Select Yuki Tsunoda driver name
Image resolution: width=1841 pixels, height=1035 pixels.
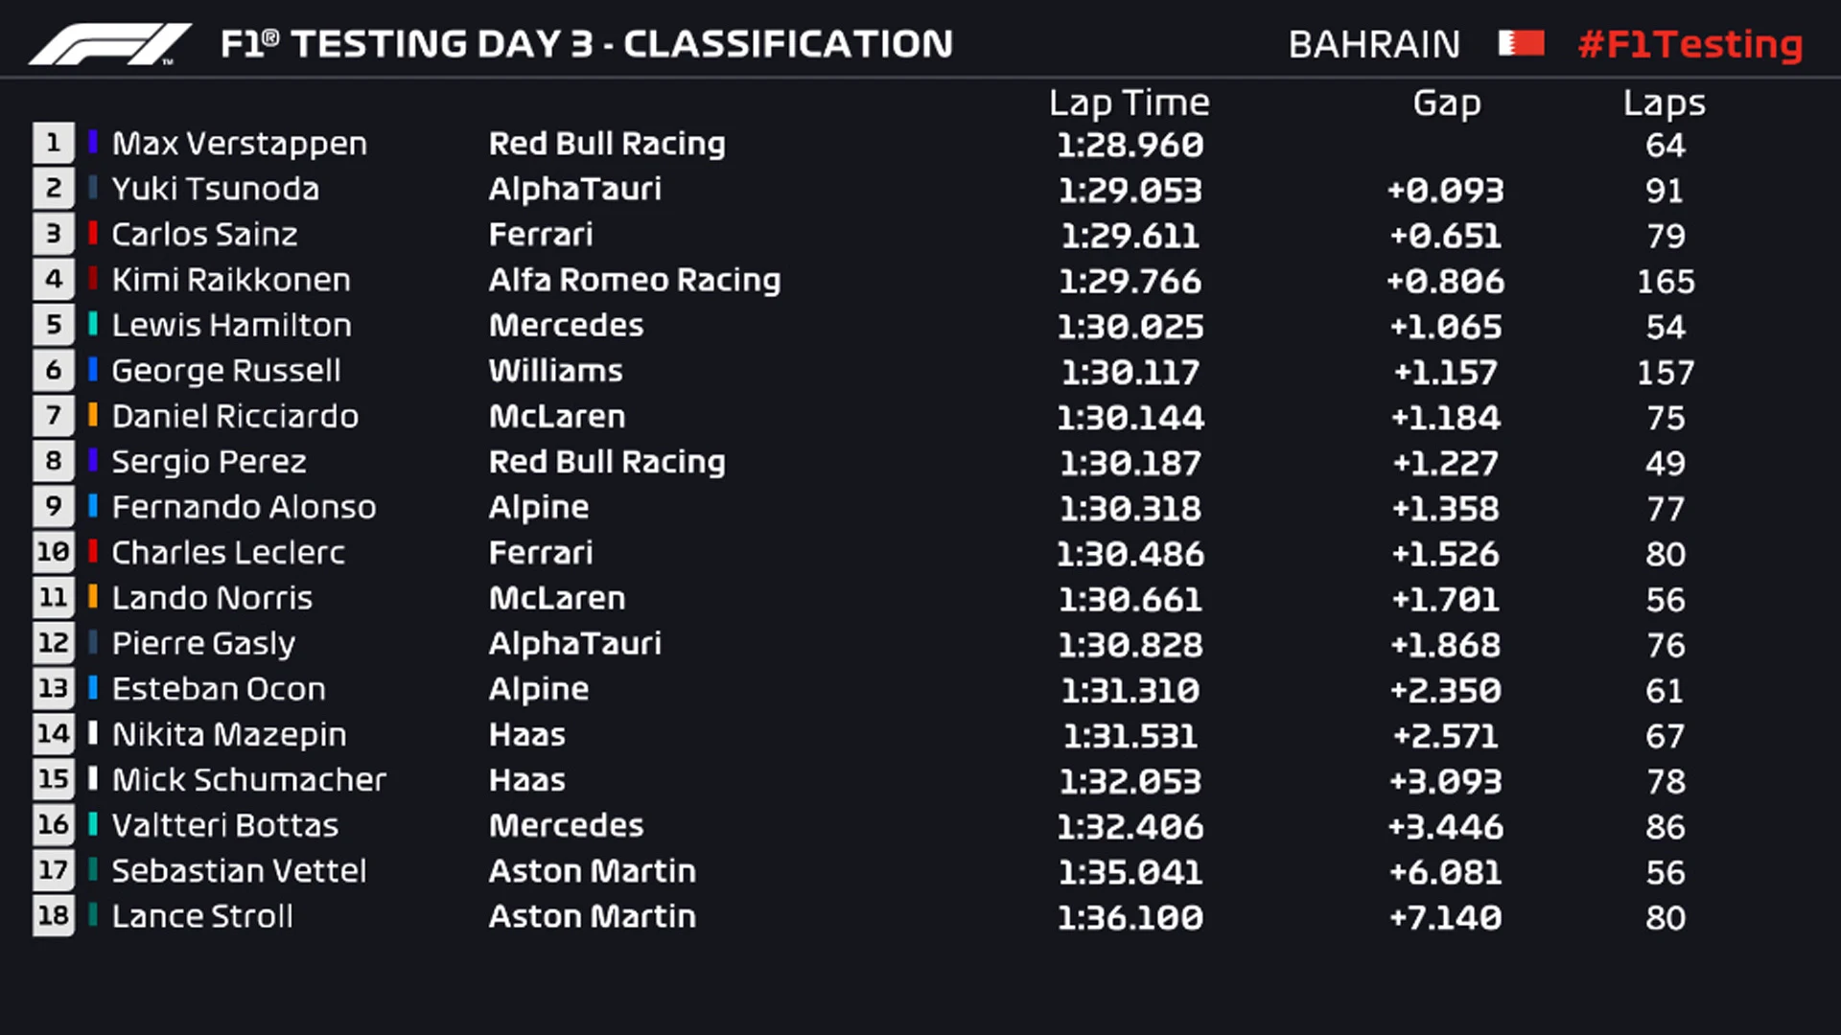[x=215, y=189]
